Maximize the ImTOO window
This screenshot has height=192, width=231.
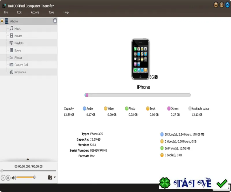[221, 5]
